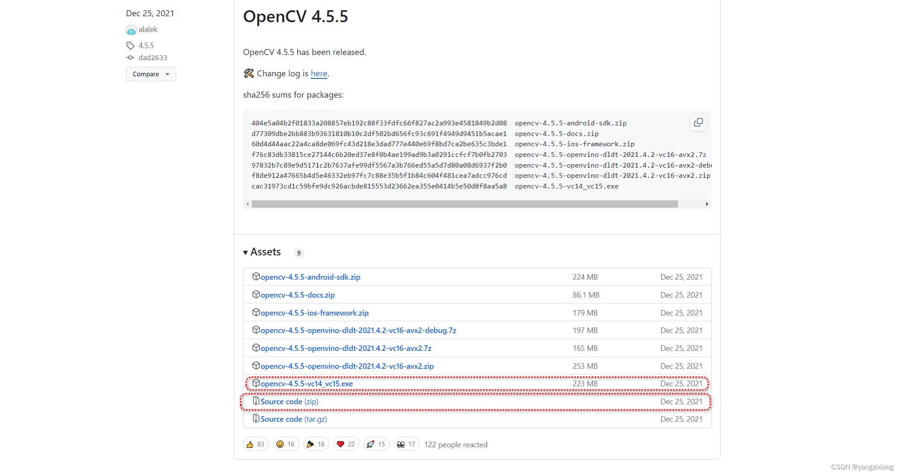Click the '179 MB' size value
Screen dimensions: 900x475
click(585, 313)
